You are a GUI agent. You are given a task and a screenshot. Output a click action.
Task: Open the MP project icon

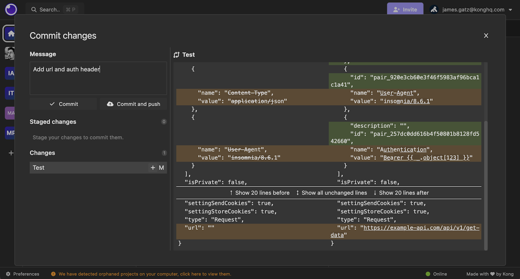pyautogui.click(x=10, y=133)
